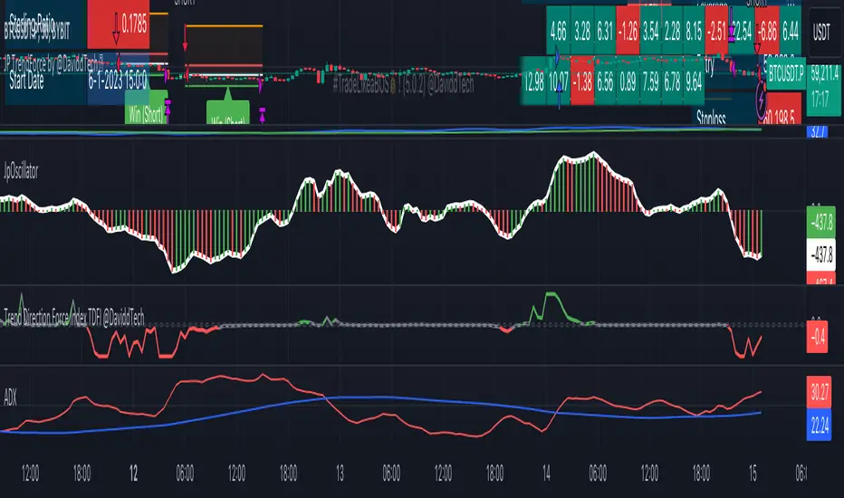Click the 3.54 table cell
Screen dimensions: 844x498
tap(651, 31)
